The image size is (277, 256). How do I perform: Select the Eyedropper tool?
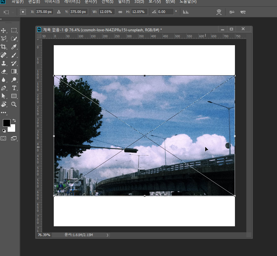coord(14,47)
